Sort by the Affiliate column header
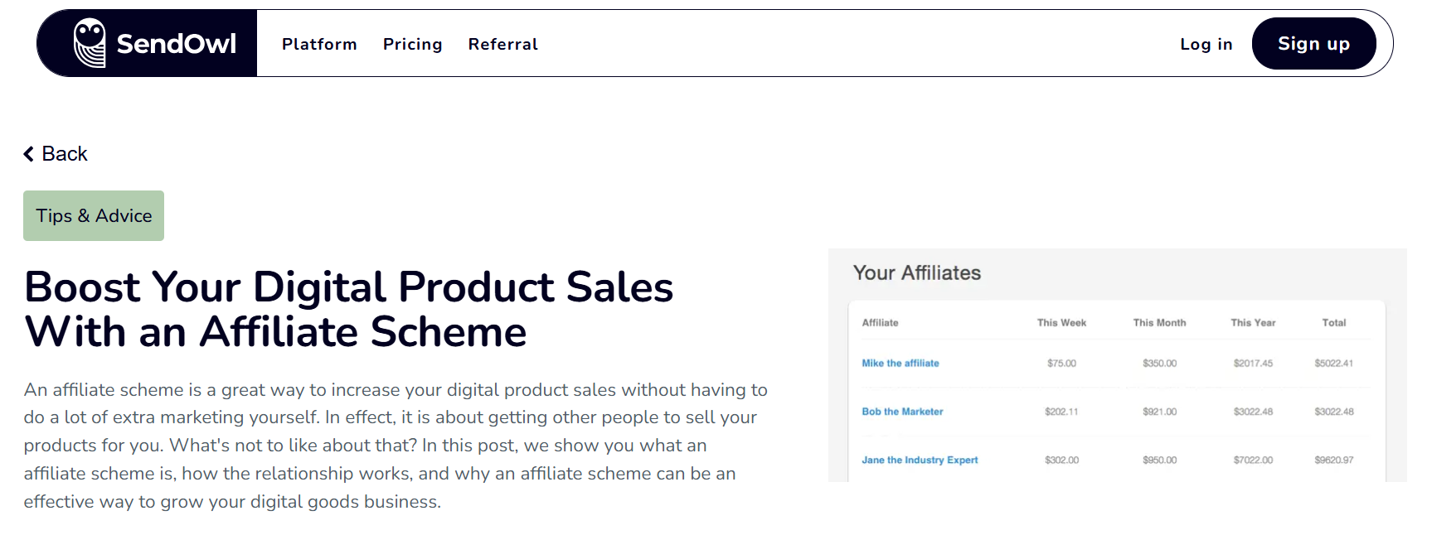This screenshot has width=1432, height=535. tap(880, 322)
